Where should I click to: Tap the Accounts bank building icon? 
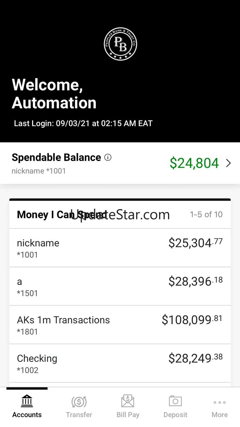[27, 401]
